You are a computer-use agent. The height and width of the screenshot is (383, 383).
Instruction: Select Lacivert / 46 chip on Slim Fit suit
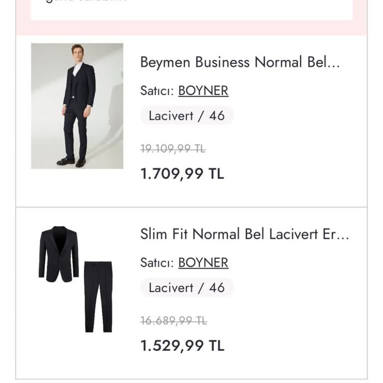click(x=187, y=288)
